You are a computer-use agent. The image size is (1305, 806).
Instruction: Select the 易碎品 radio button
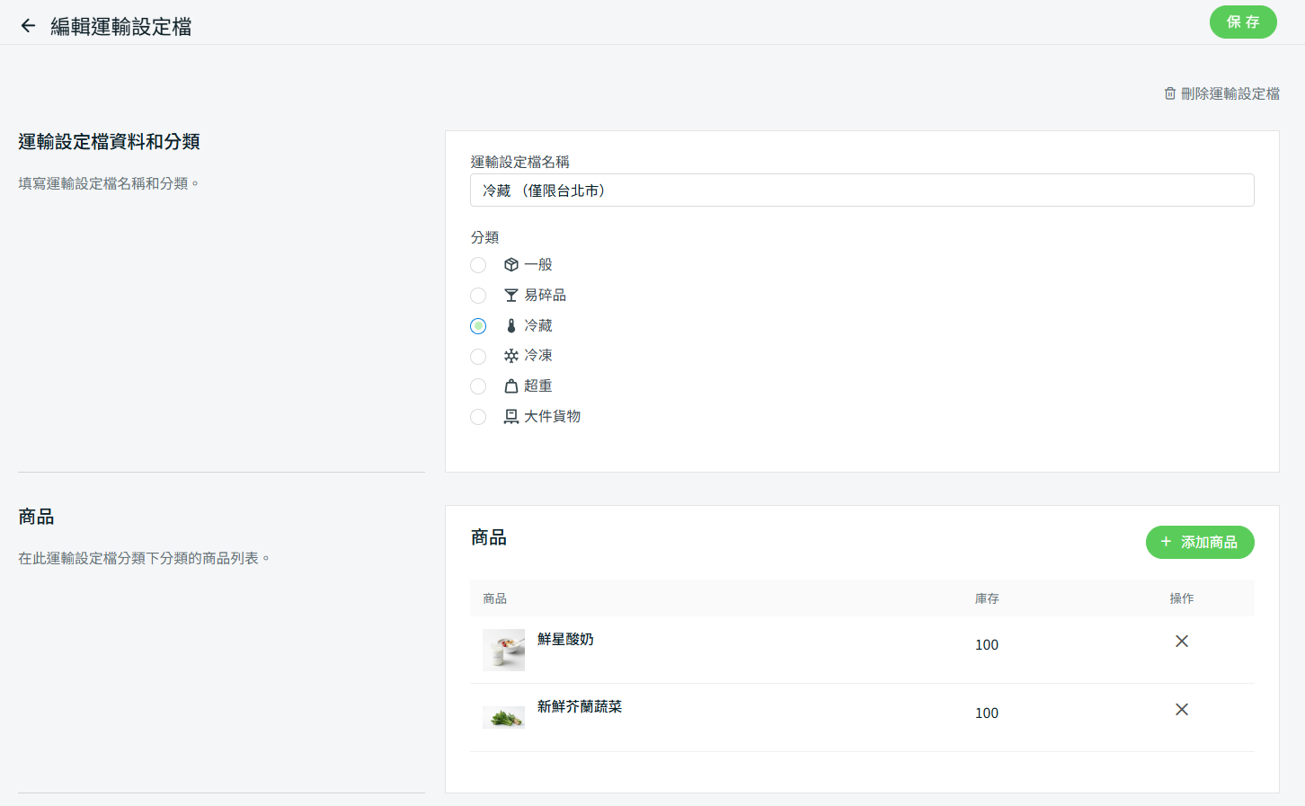[x=478, y=296]
